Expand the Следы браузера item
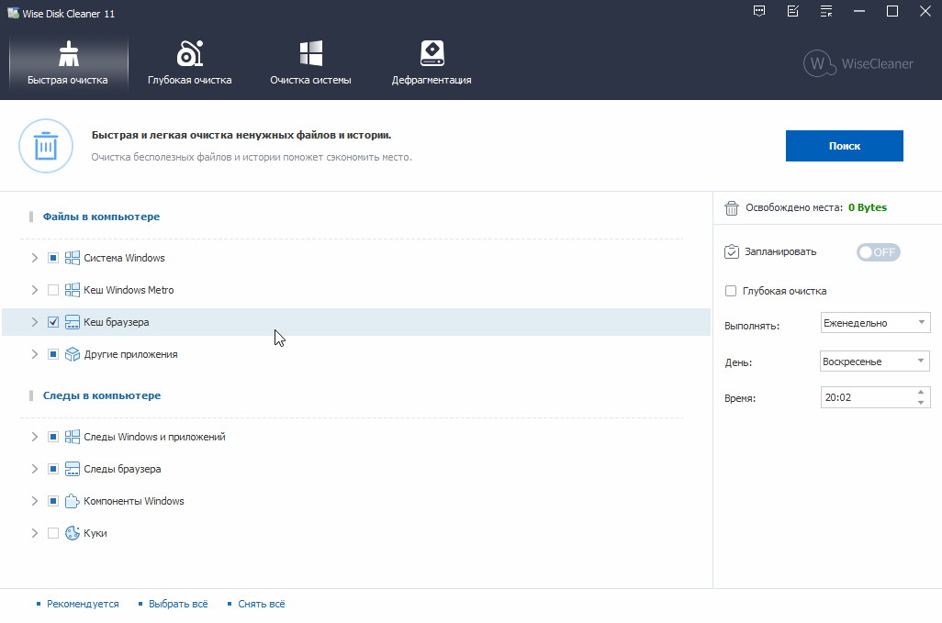Screen dimensions: 942x623 click(x=34, y=469)
